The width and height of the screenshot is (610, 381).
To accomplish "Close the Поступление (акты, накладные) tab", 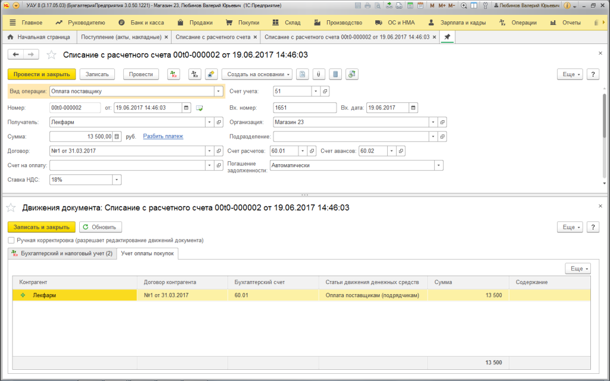I will 166,37.
